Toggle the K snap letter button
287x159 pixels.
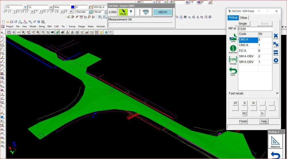[x=66, y=11]
